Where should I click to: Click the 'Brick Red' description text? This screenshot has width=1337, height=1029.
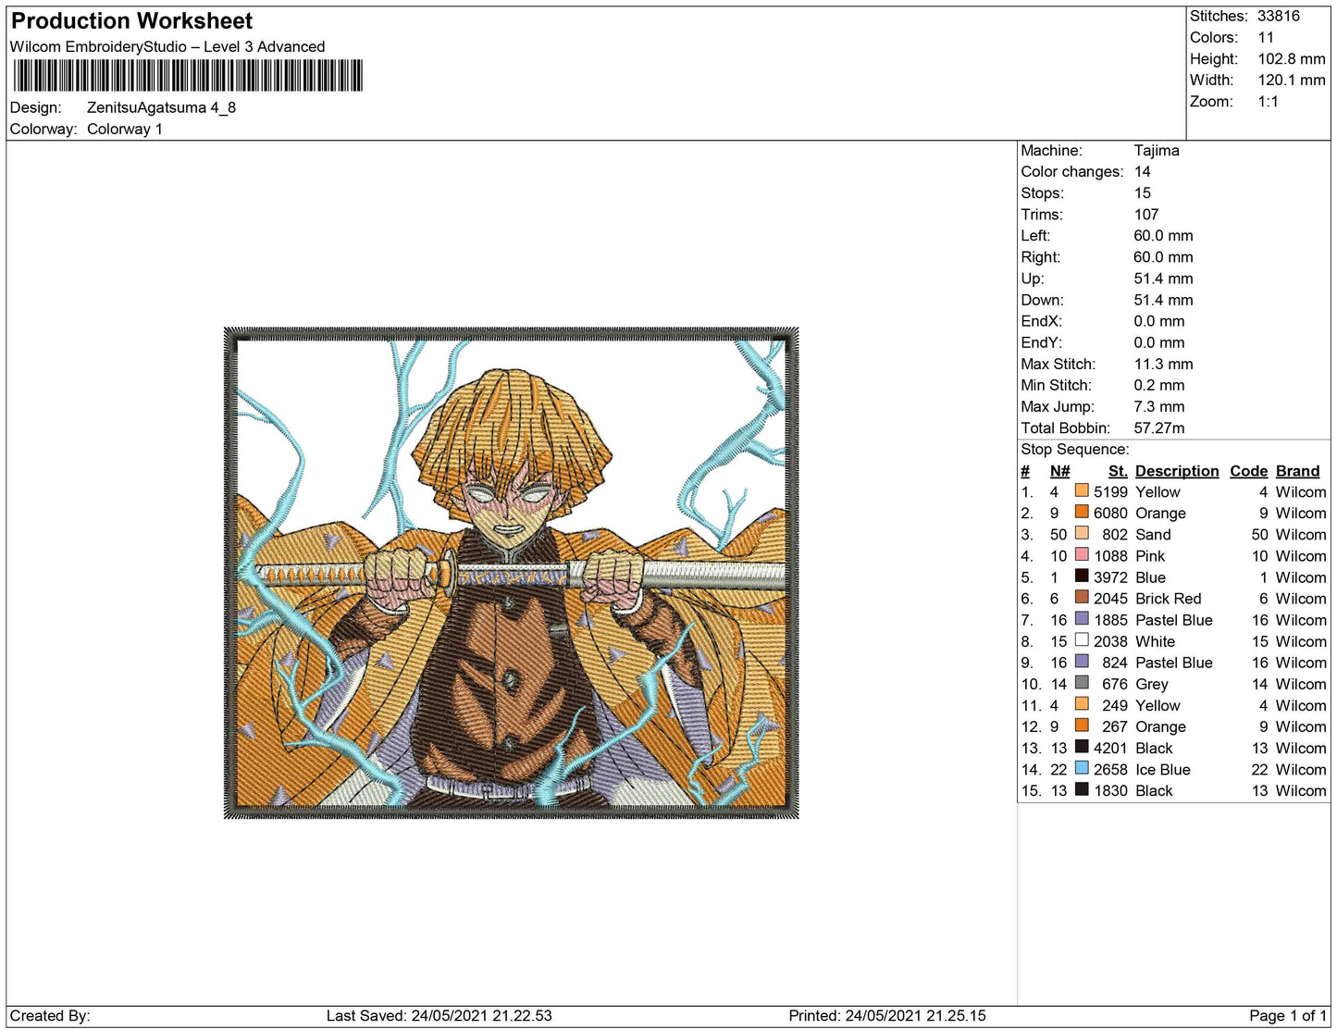tap(1169, 598)
